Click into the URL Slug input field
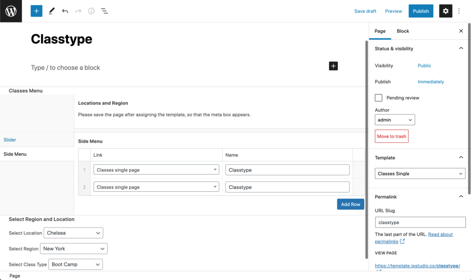The height and width of the screenshot is (280, 471). point(420,223)
